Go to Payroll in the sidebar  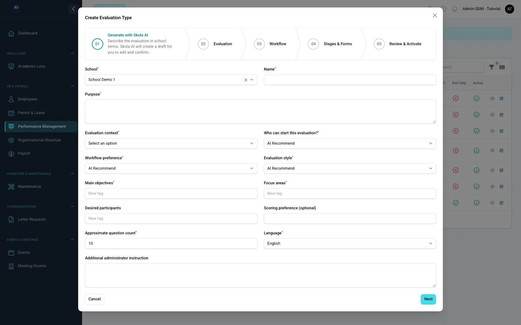tap(41, 153)
